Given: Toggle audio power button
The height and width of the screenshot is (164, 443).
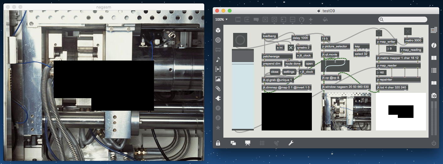Looking at the screenshot, I should pos(434,143).
